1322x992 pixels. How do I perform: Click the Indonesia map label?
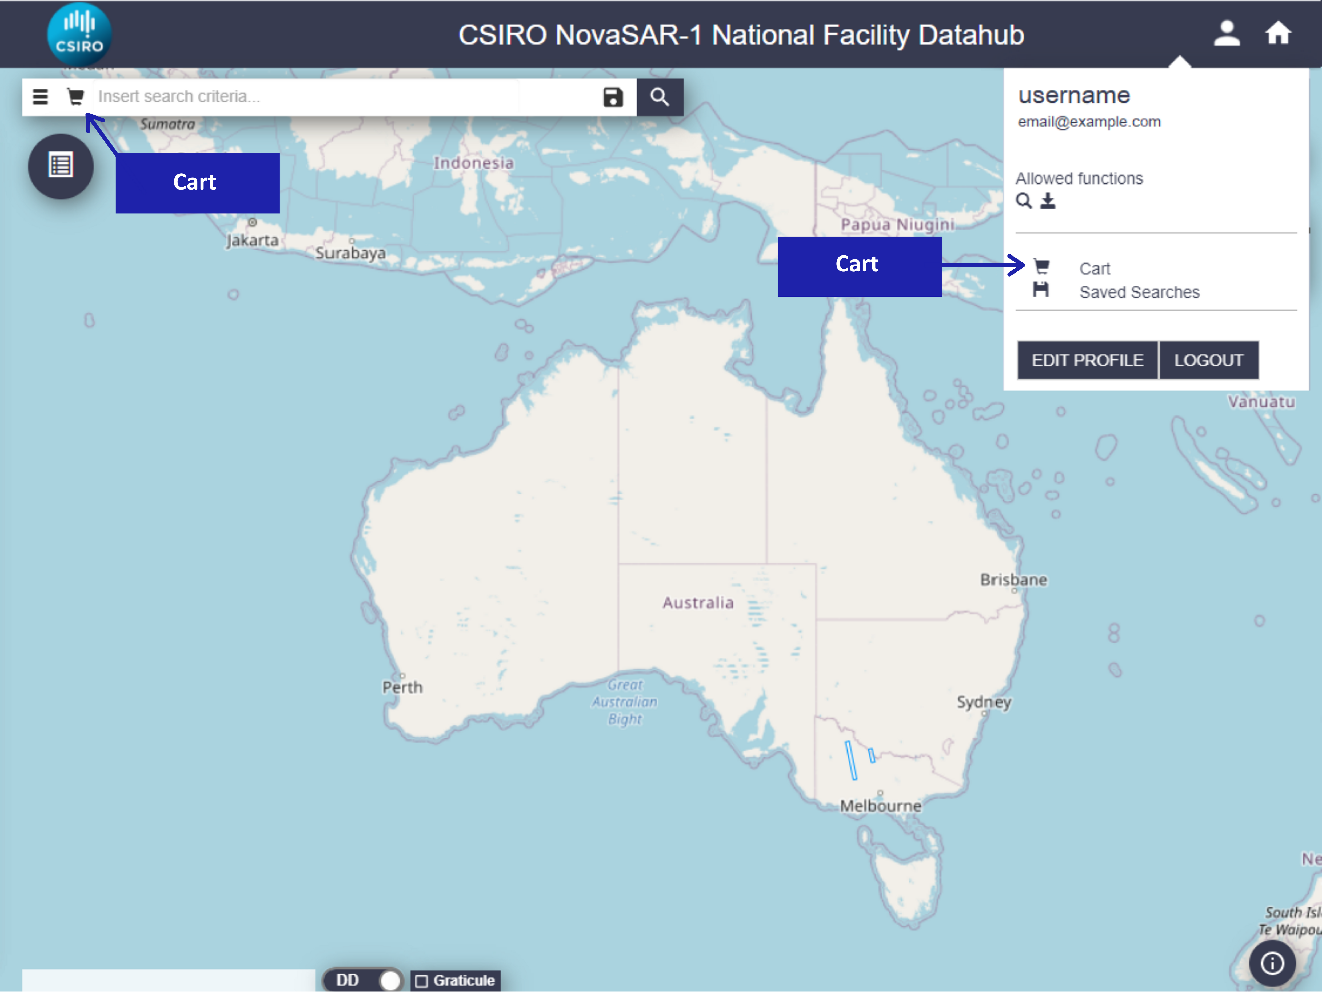coord(473,163)
